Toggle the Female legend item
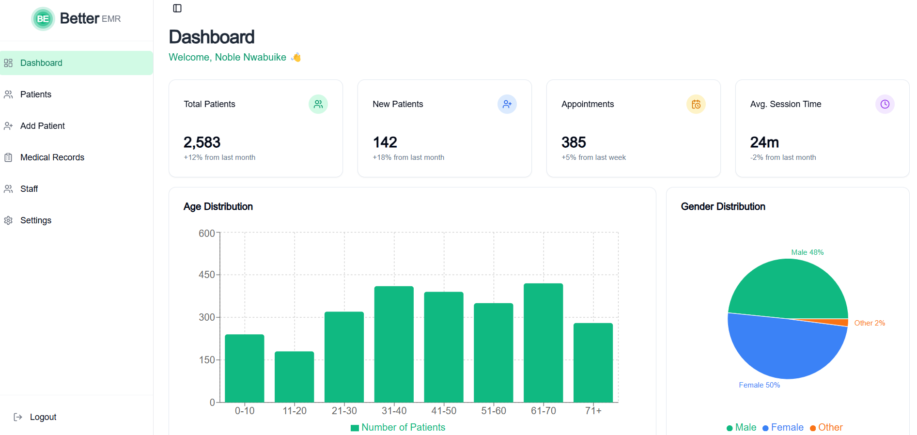This screenshot has height=435, width=917. click(783, 427)
